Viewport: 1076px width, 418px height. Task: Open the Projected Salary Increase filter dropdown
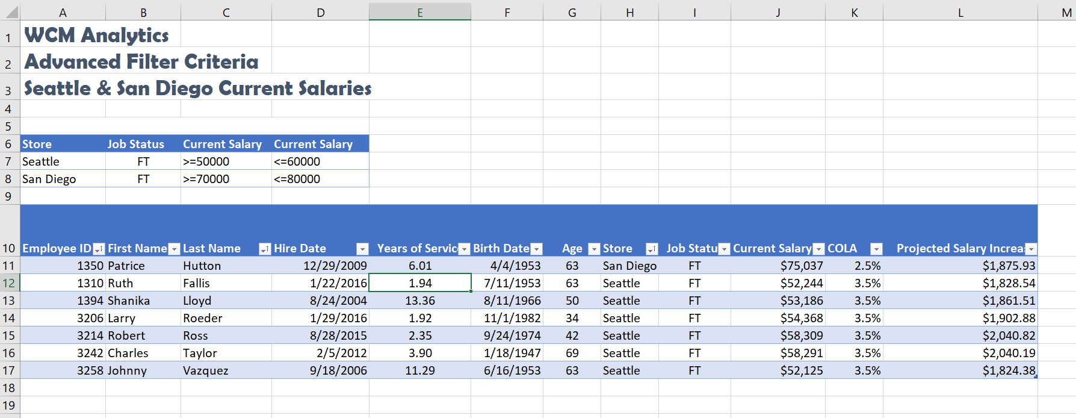[1031, 249]
